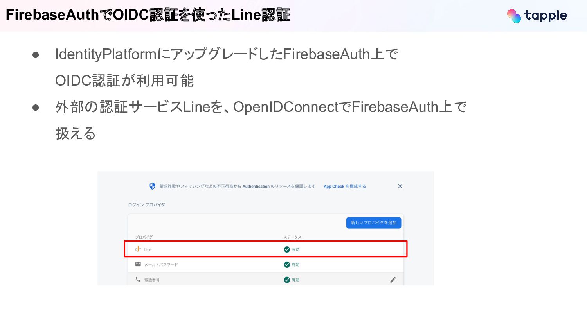This screenshot has width=587, height=330.
Task: Open the メール / パスワード provider
Action: 161,265
